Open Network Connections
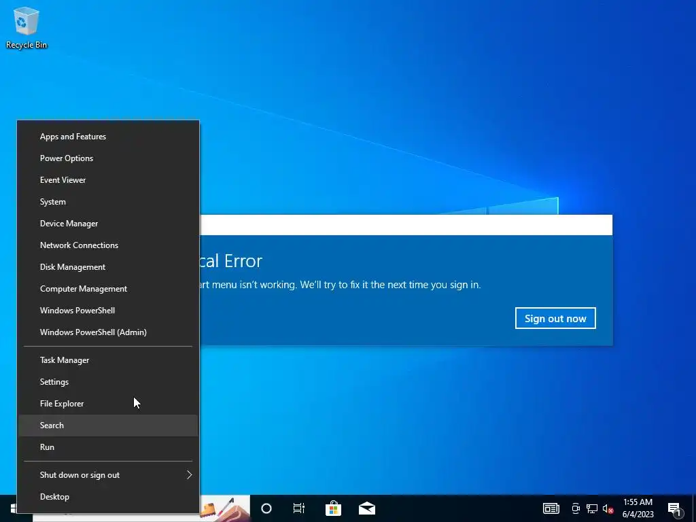The height and width of the screenshot is (522, 696). click(x=108, y=245)
